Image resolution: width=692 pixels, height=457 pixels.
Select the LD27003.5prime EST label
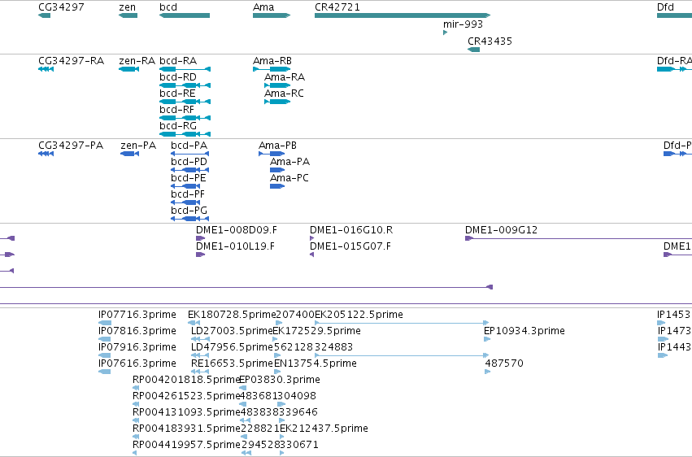click(232, 331)
